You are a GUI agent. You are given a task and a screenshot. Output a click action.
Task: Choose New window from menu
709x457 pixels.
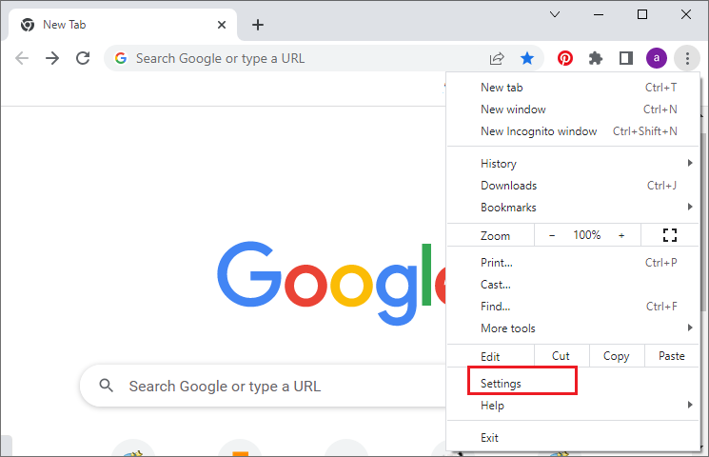pos(573,109)
